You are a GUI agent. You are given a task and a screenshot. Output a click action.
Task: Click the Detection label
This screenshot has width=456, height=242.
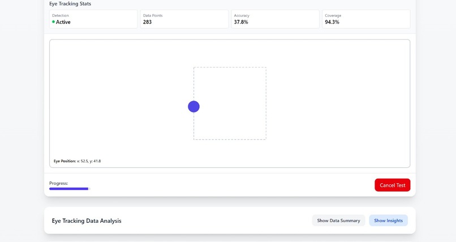[61, 15]
